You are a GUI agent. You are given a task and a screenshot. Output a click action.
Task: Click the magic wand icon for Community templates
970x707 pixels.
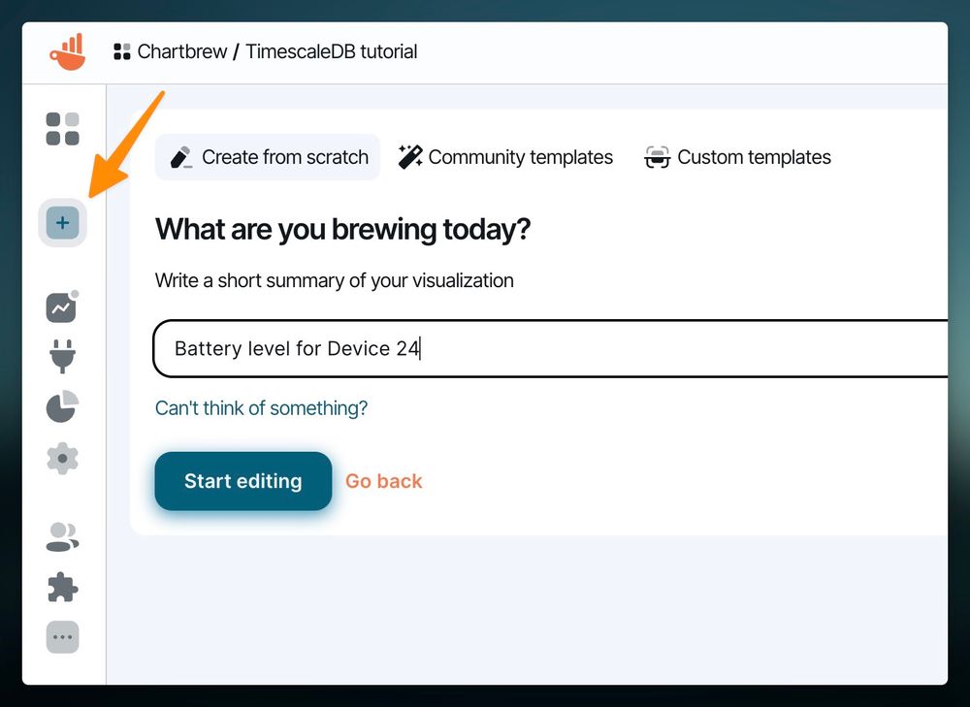tap(408, 155)
